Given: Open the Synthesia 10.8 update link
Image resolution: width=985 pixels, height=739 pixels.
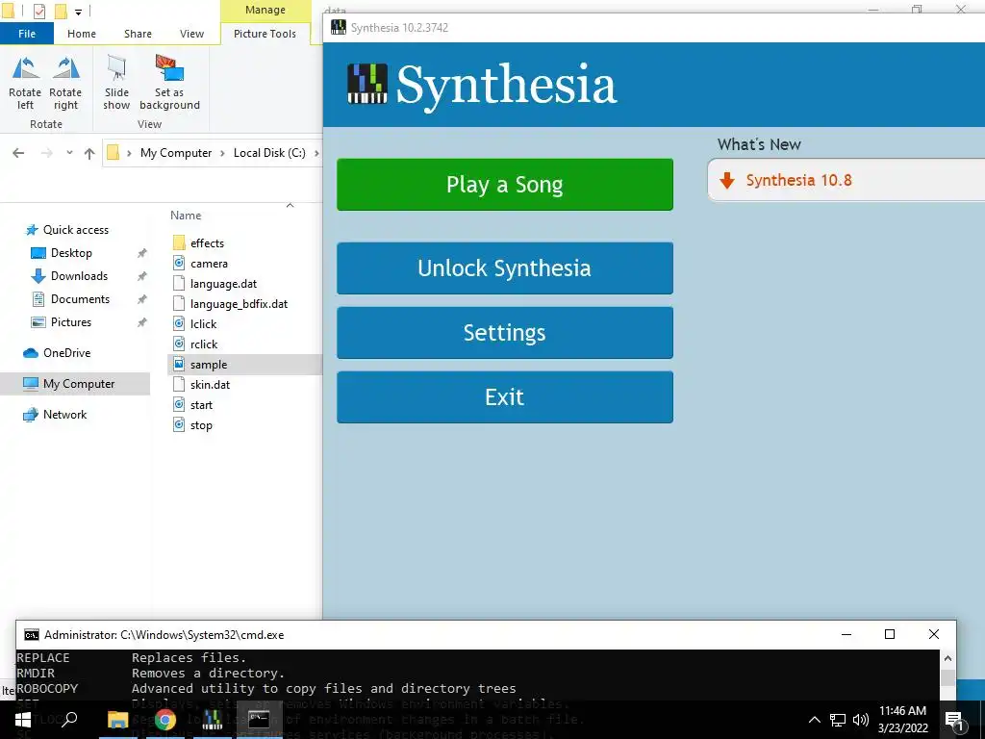Looking at the screenshot, I should [x=797, y=180].
